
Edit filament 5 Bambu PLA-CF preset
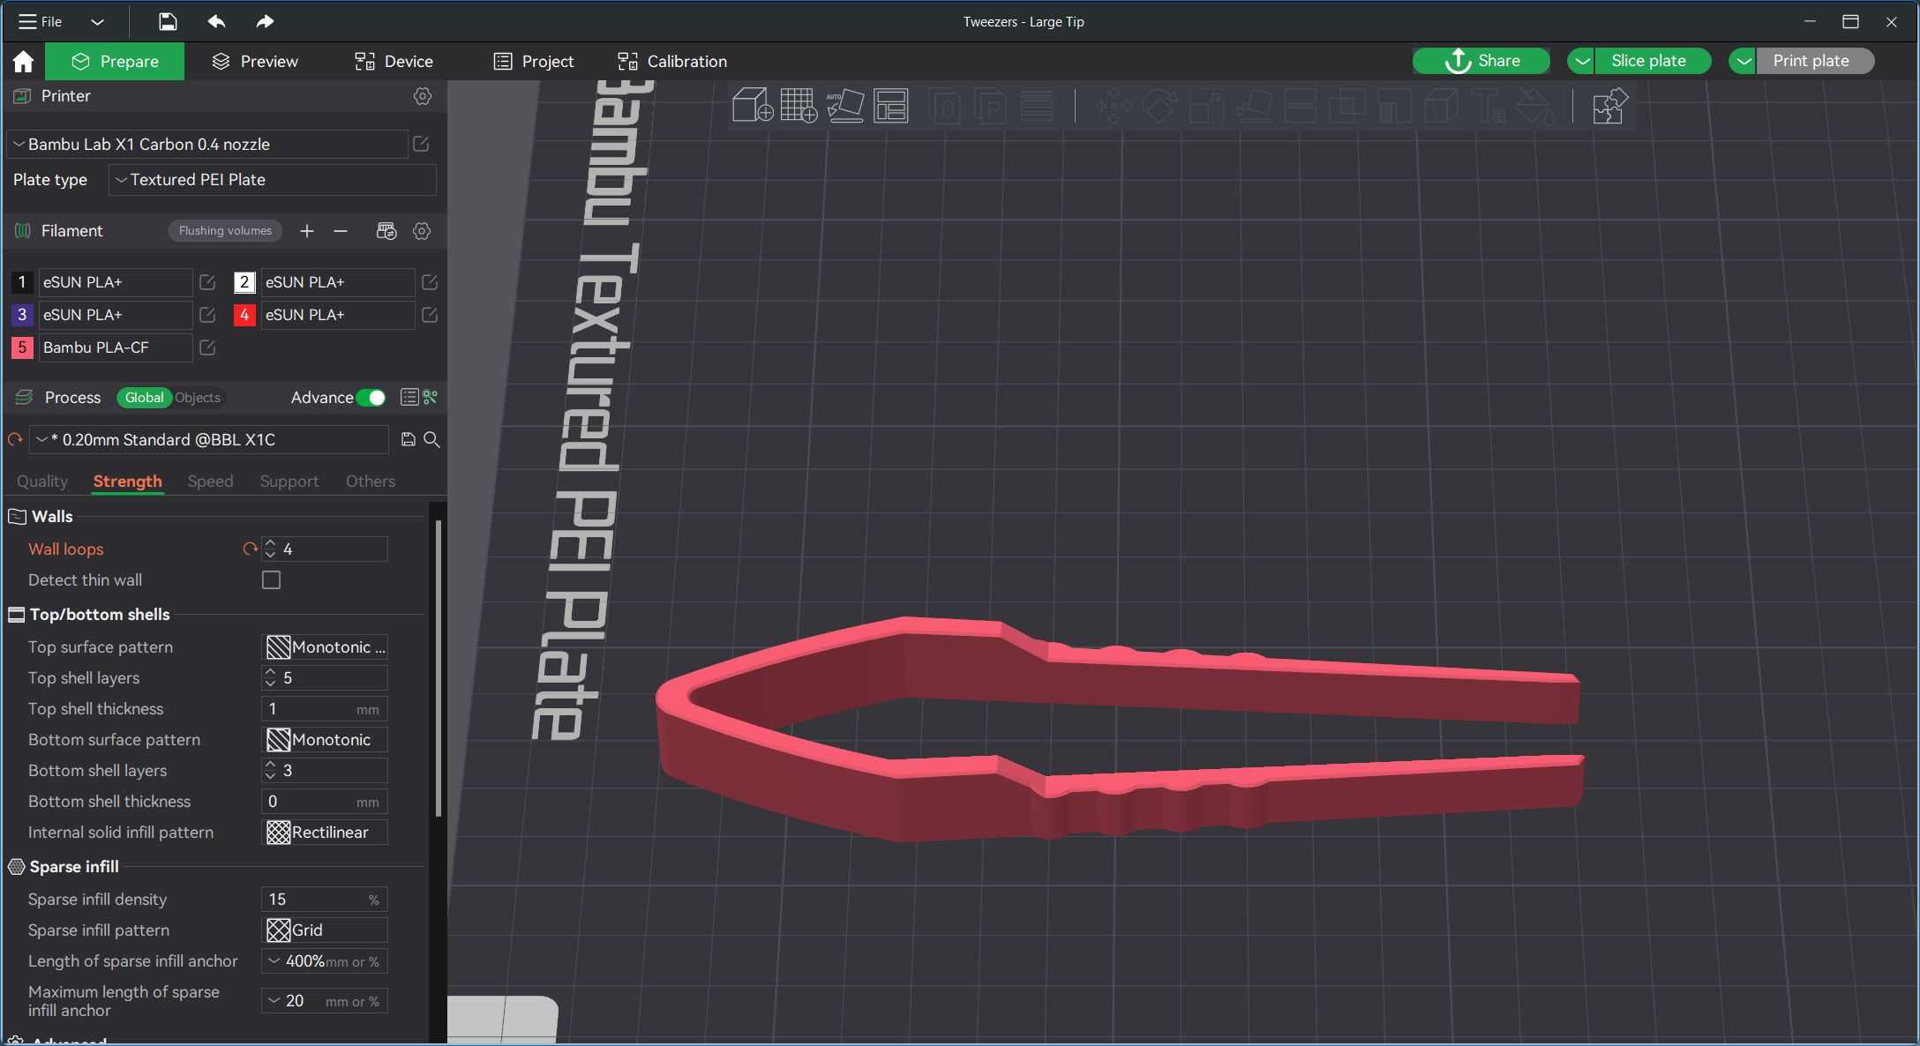point(207,347)
